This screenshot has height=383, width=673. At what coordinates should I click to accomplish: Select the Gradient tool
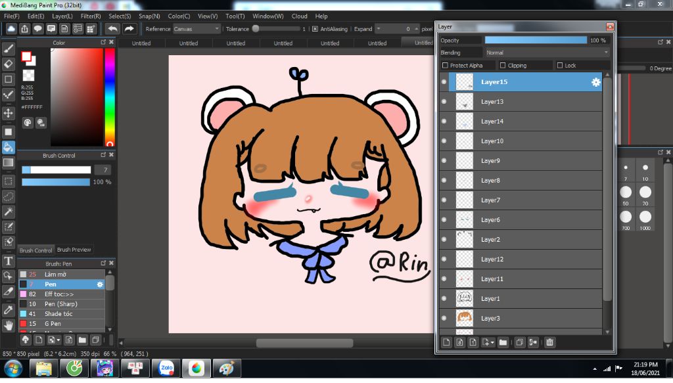9,162
